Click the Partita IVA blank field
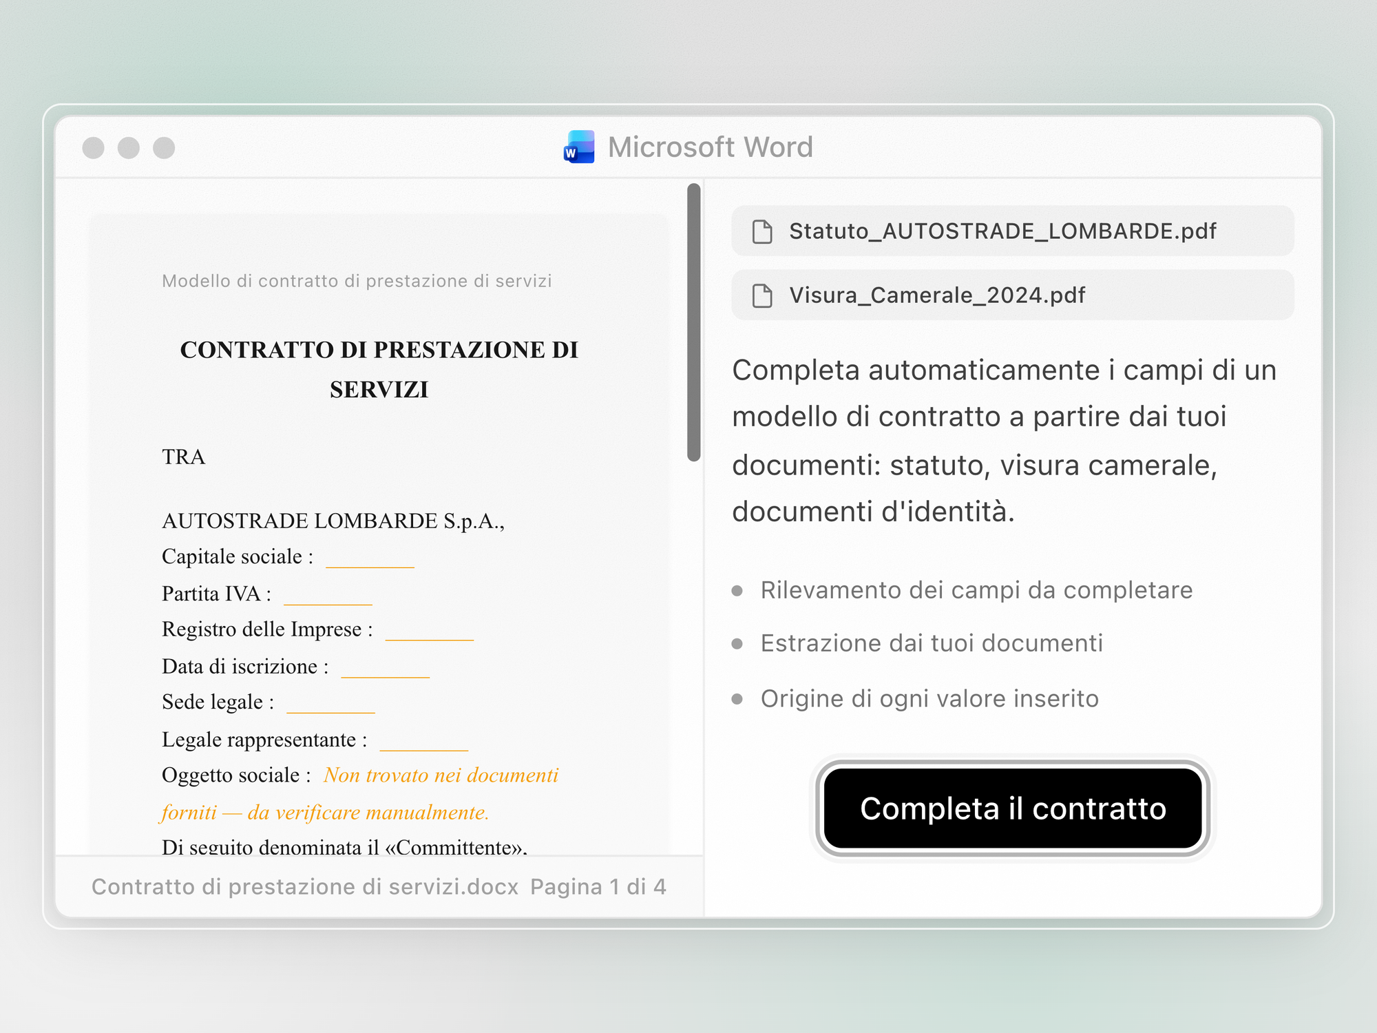 pos(328,595)
